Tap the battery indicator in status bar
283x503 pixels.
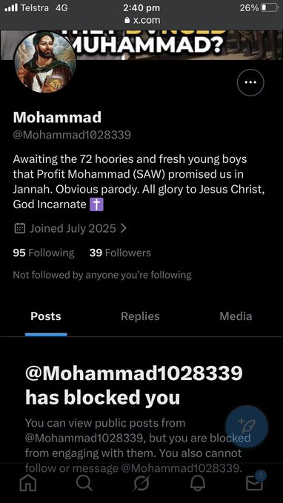[x=269, y=7]
